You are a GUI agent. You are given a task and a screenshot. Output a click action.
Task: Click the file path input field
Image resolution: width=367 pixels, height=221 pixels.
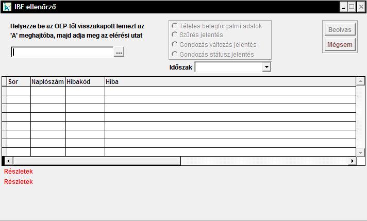coord(62,52)
